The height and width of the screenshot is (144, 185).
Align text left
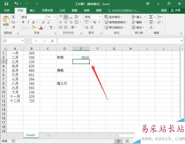61,22
